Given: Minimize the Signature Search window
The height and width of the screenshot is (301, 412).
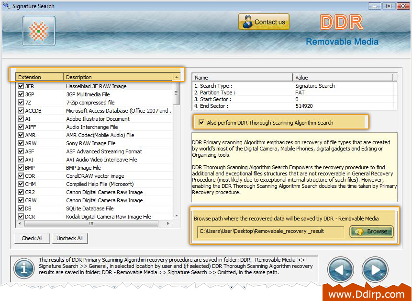Looking at the screenshot, I should click(375, 6).
